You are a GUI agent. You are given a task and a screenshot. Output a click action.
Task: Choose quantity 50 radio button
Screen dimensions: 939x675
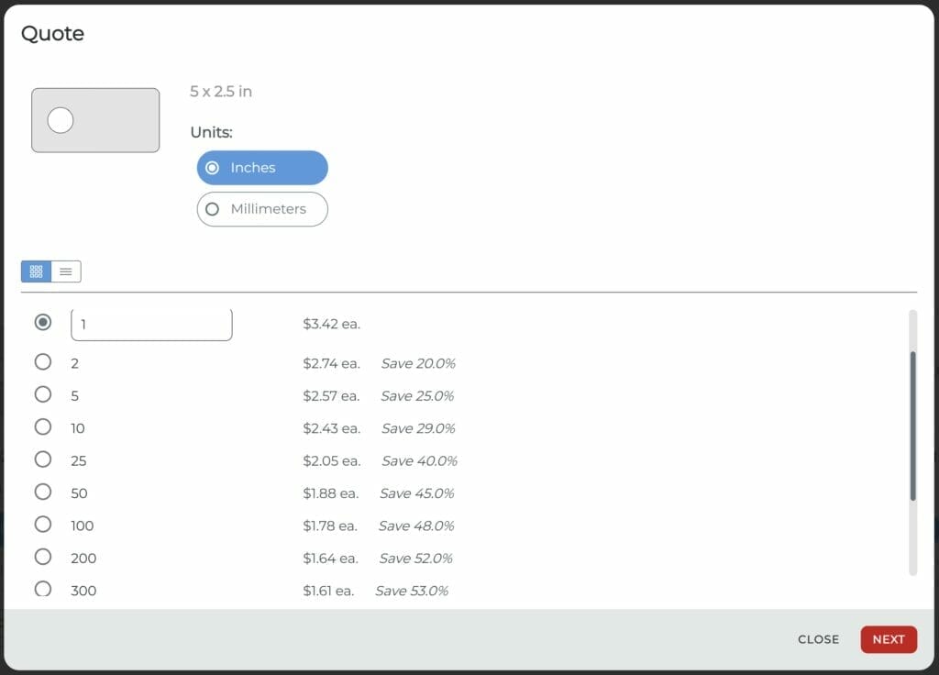click(43, 492)
